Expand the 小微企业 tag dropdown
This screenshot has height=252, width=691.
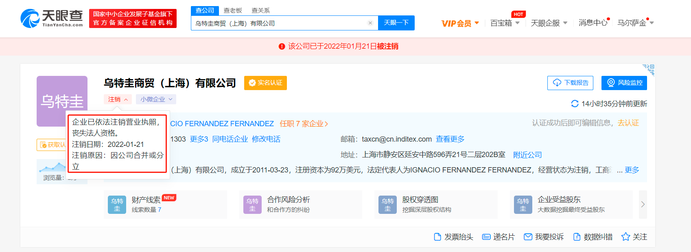click(156, 99)
